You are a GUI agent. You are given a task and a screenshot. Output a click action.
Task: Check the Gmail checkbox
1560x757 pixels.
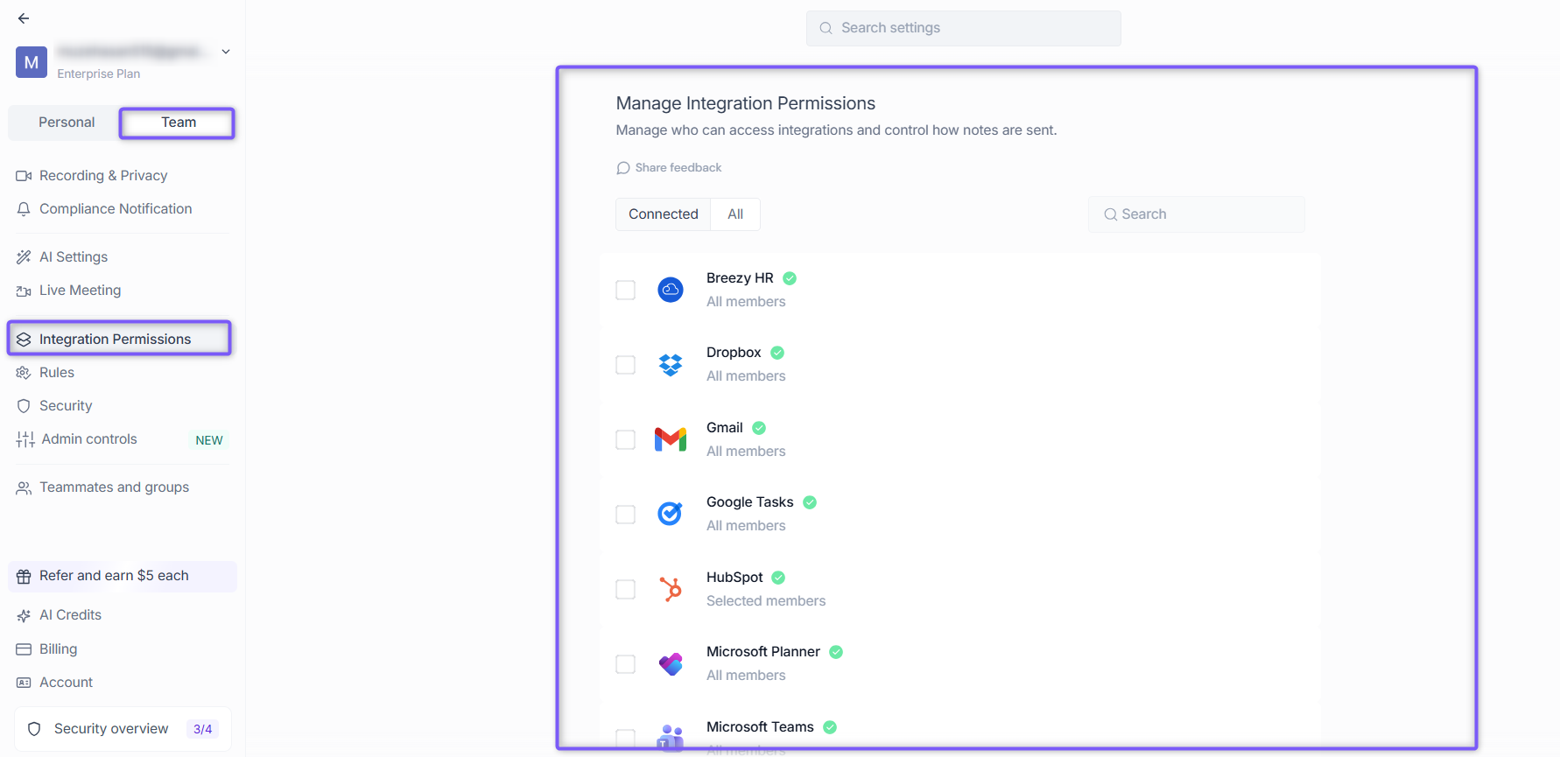625,439
